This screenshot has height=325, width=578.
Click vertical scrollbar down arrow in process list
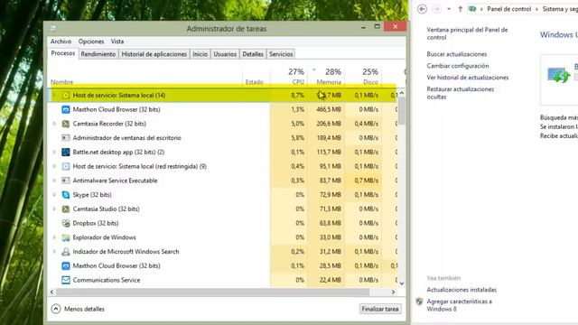pyautogui.click(x=402, y=283)
